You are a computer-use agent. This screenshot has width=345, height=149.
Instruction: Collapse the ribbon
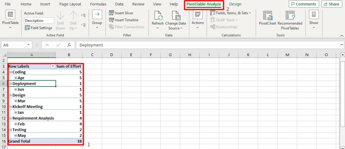(x=342, y=35)
